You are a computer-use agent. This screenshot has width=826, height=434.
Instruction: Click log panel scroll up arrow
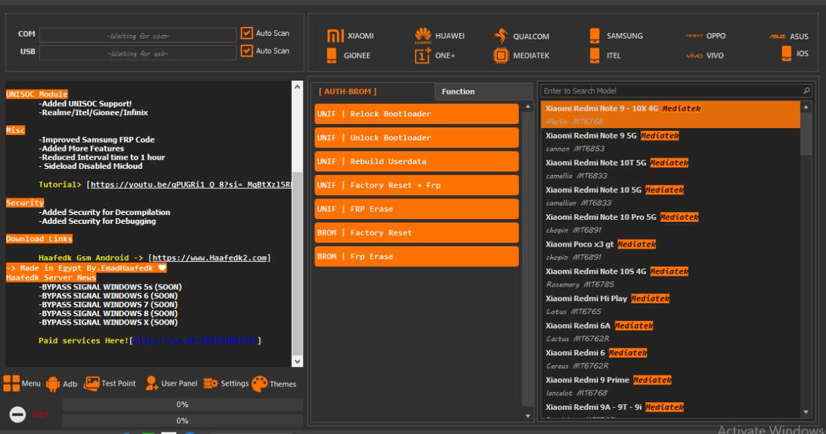point(297,87)
